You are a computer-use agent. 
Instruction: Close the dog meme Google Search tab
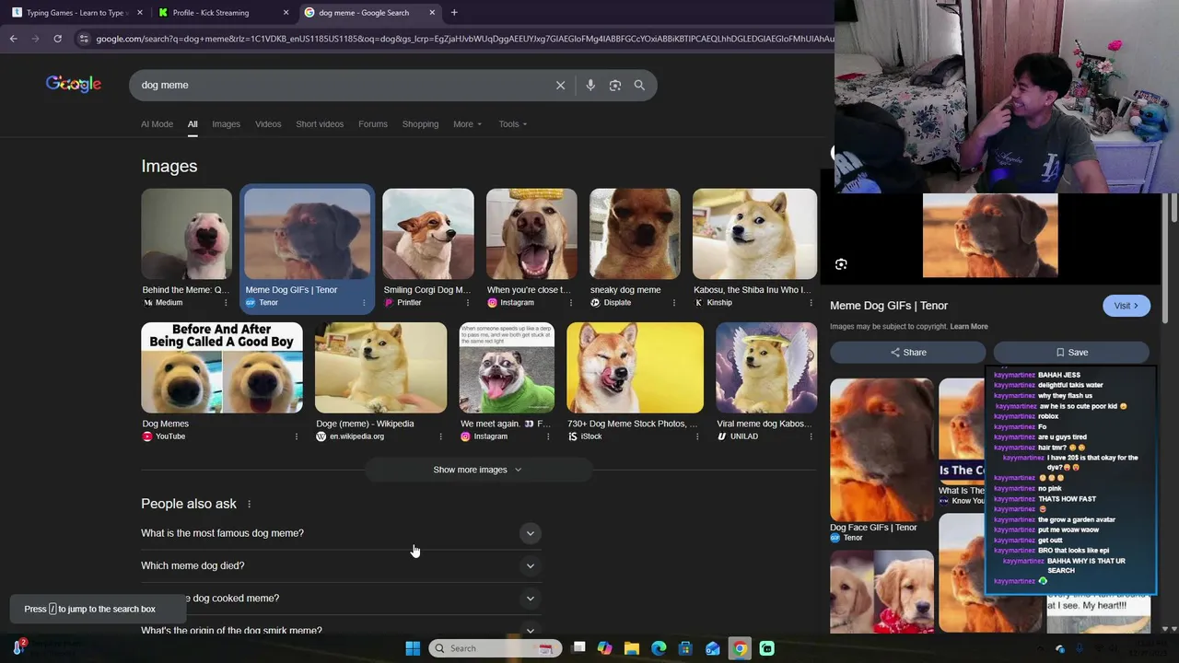pos(431,13)
